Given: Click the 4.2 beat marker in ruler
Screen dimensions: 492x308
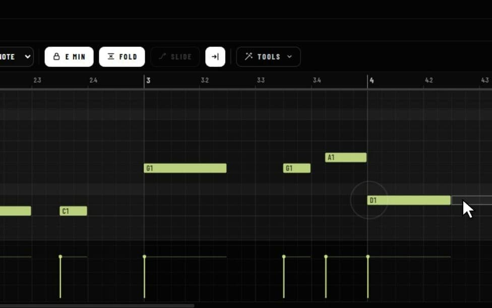Looking at the screenshot, I should click(429, 80).
